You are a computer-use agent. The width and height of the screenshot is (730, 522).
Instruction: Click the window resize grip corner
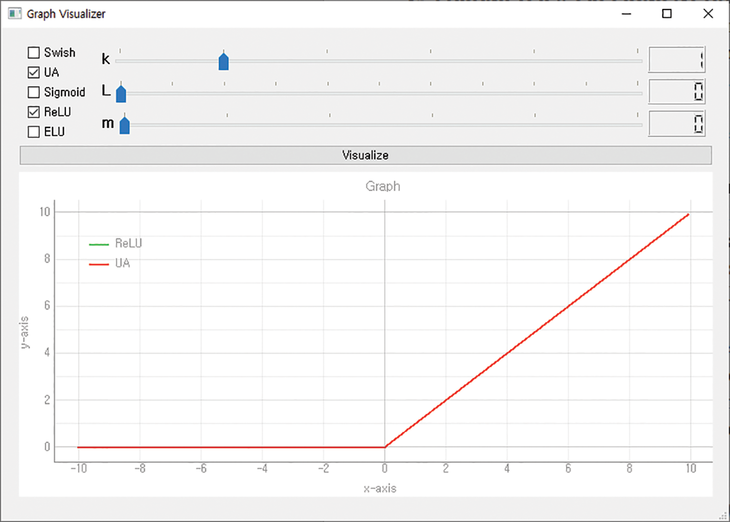(x=723, y=516)
